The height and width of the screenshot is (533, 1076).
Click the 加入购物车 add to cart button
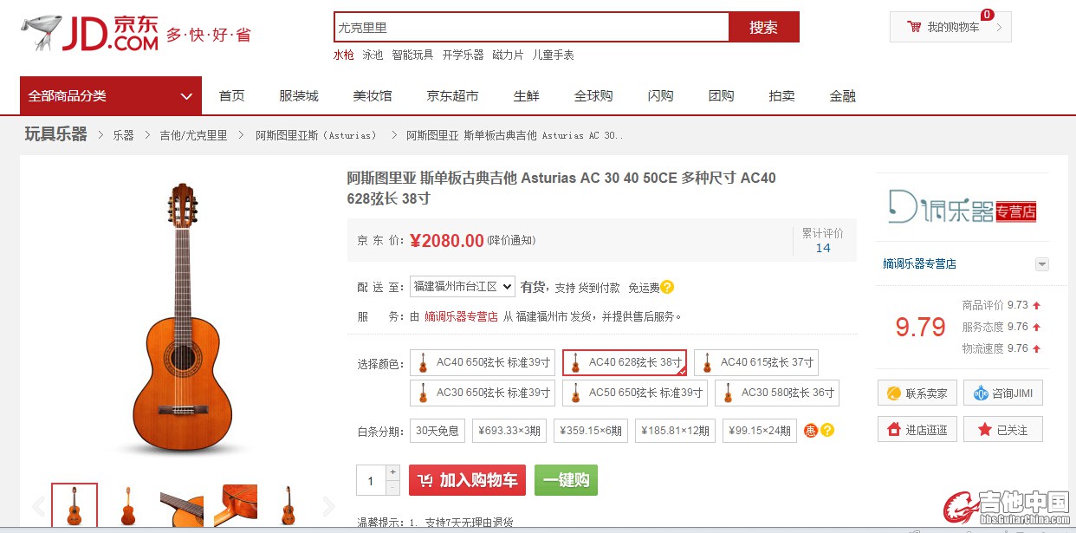(467, 480)
